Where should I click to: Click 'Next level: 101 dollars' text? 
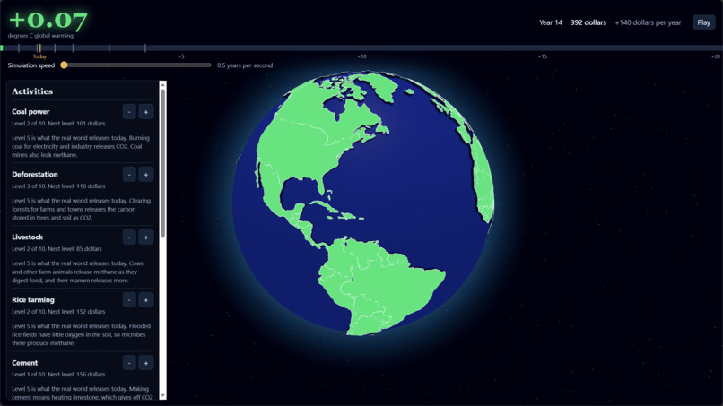click(76, 124)
